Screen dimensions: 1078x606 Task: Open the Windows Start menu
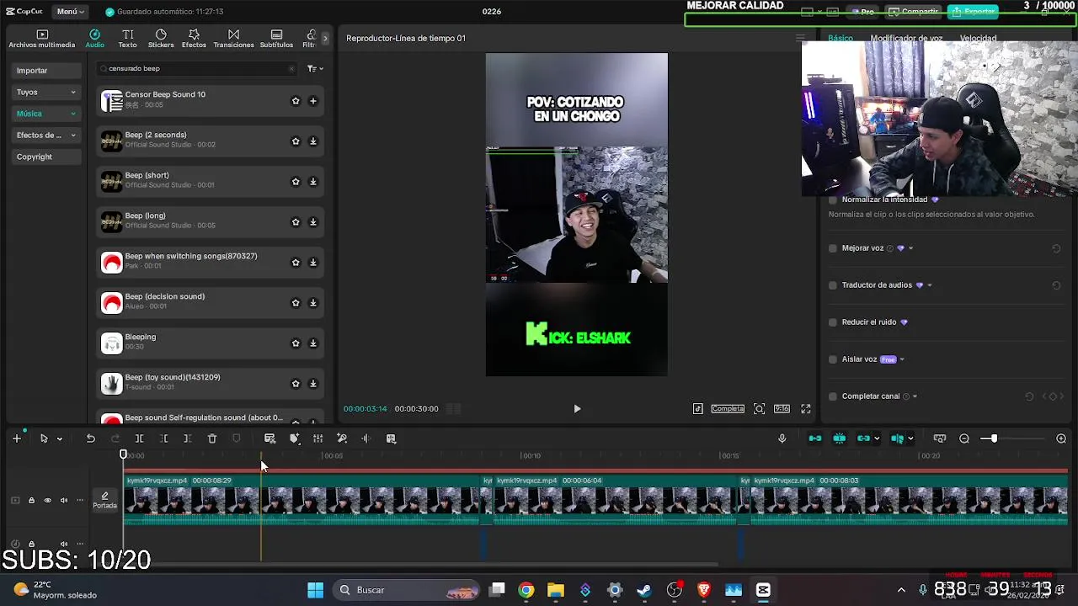315,590
